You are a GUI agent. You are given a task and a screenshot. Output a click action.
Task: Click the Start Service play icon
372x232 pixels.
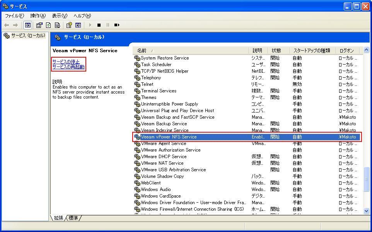coord(90,25)
